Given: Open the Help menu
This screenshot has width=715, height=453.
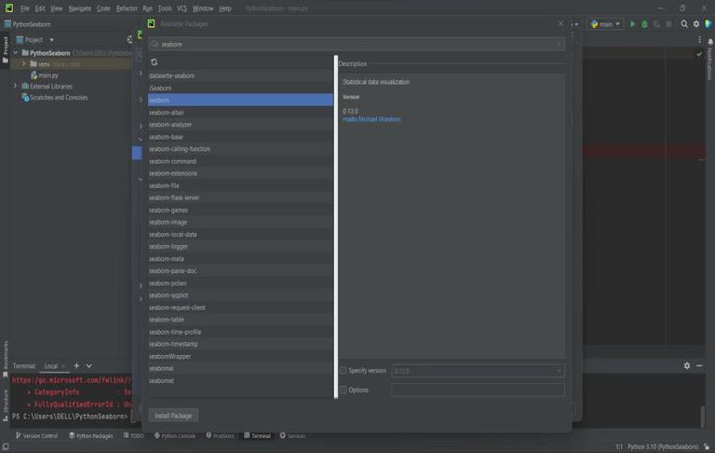Looking at the screenshot, I should tap(224, 8).
